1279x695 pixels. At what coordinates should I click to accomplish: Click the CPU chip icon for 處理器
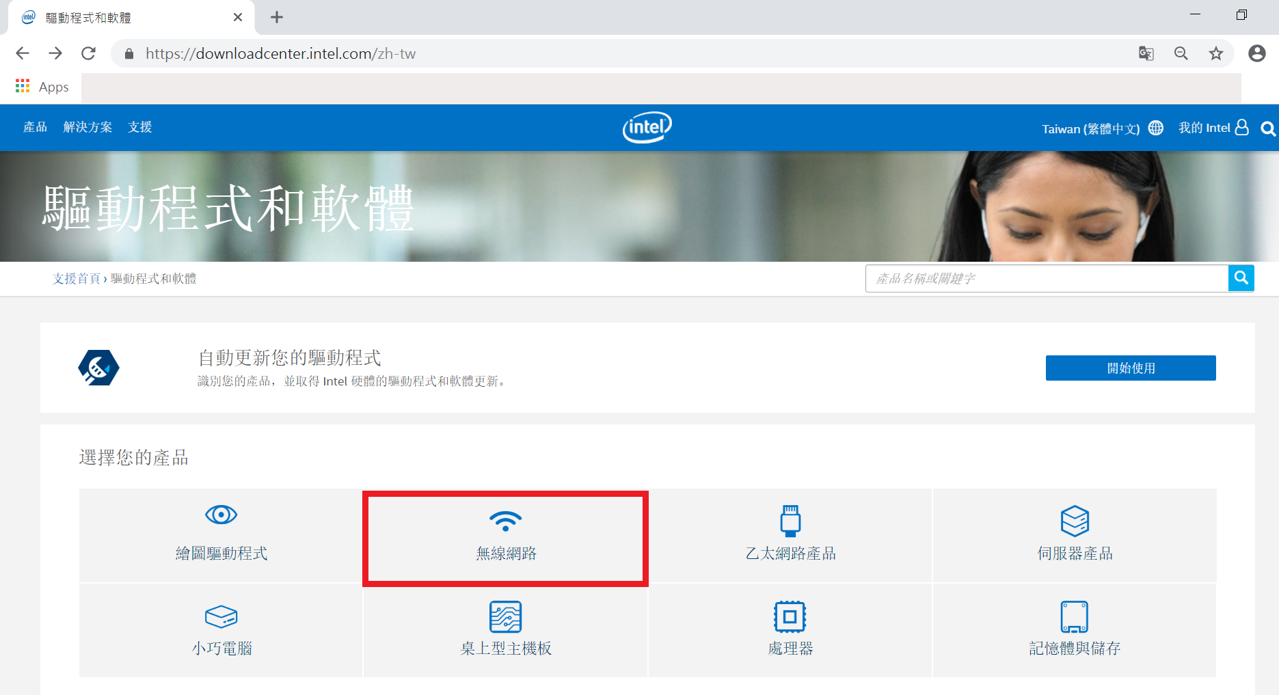pos(790,617)
